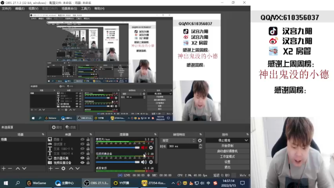Screen dimensions: 334x188
Task: Open the 帮助(H) menu
Action: pos(99,8)
